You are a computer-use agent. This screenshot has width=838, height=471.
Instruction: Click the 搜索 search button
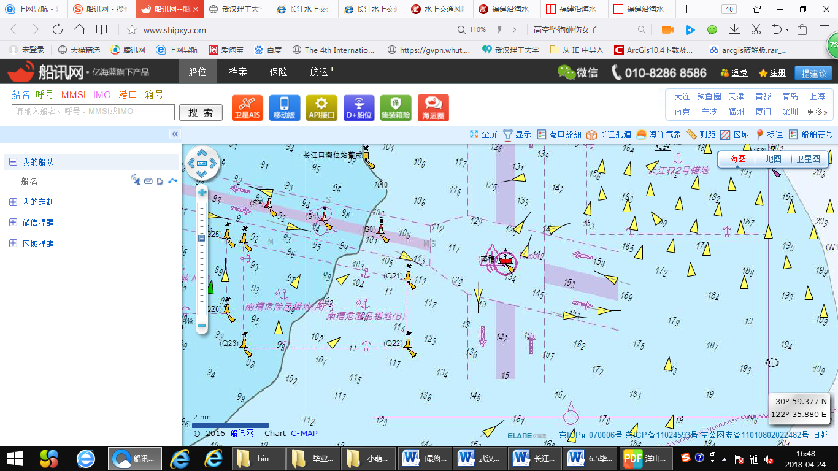click(201, 112)
